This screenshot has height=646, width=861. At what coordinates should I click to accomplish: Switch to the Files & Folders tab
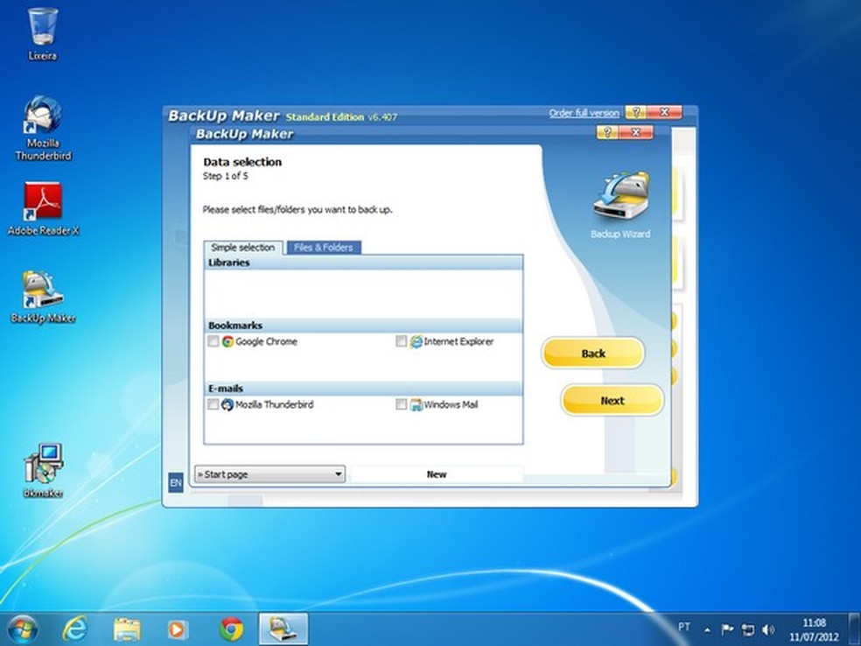pos(323,248)
